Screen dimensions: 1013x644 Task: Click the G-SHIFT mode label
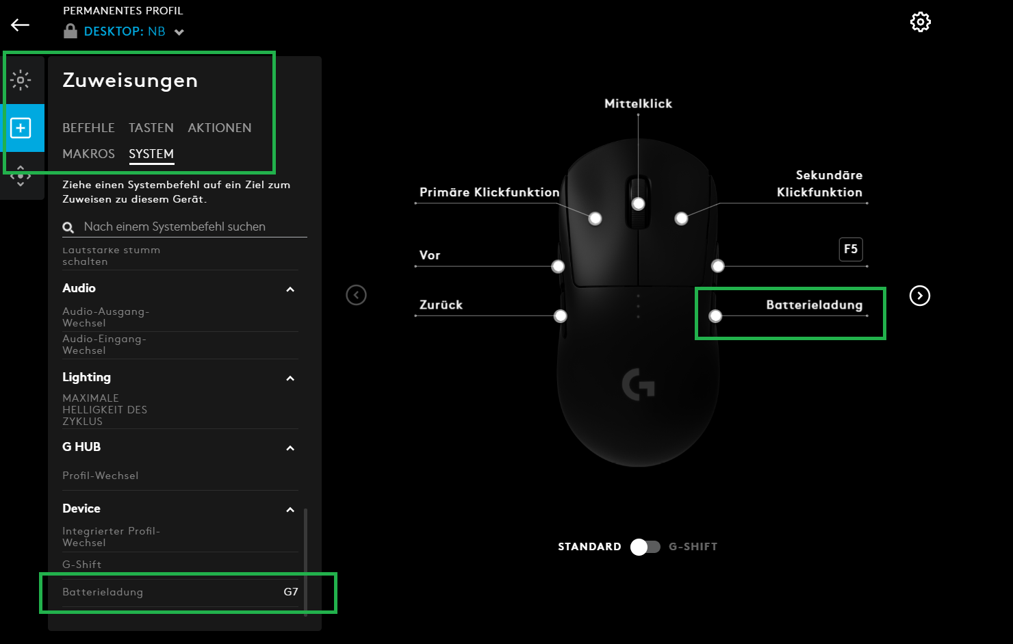pyautogui.click(x=693, y=547)
